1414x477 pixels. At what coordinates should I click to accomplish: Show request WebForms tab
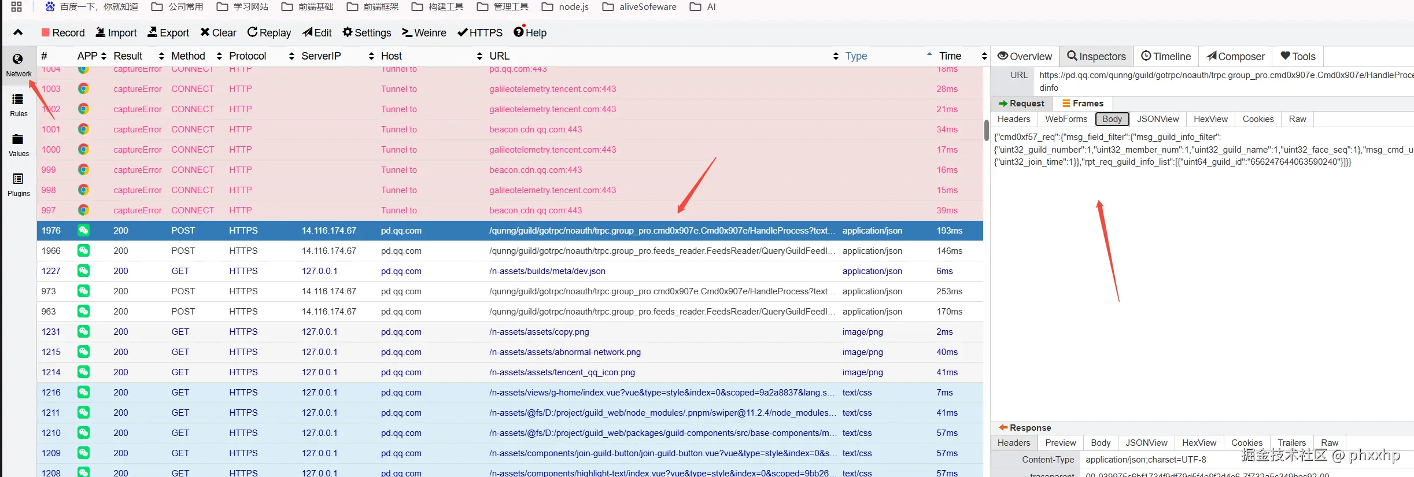pos(1066,119)
